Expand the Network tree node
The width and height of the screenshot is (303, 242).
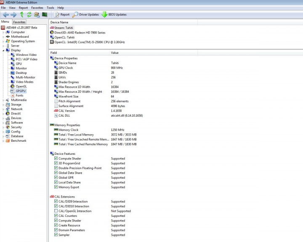(3, 109)
